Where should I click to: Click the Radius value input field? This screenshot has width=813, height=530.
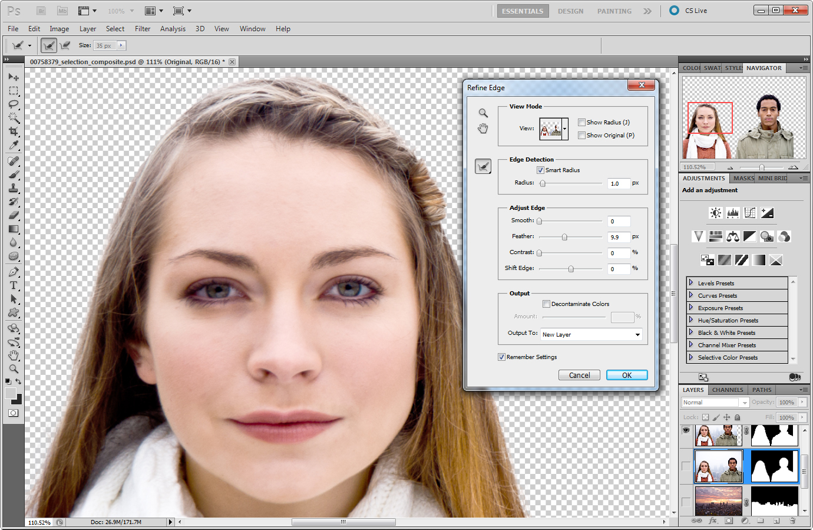click(618, 184)
